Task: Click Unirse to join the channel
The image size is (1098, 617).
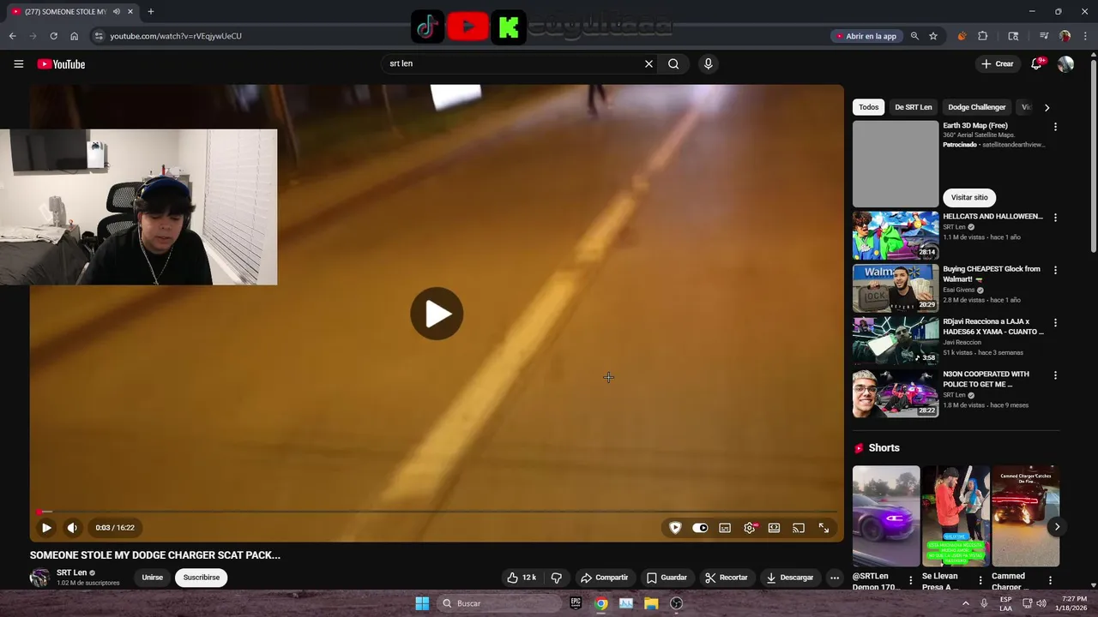Action: pyautogui.click(x=152, y=578)
